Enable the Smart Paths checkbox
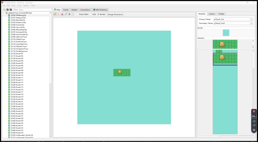This screenshot has width=258, height=142. tap(78, 14)
